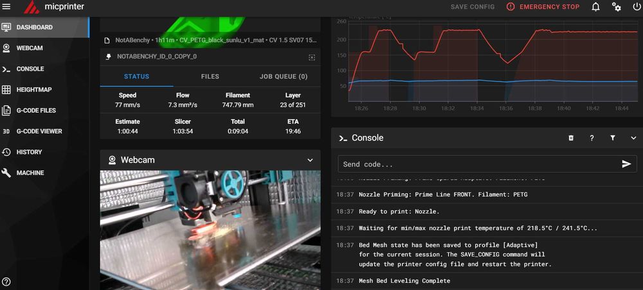Screen dimensions: 643x290
Task: Switch to the Files tab
Action: point(210,76)
